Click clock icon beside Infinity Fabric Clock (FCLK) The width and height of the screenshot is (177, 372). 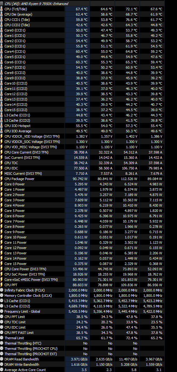pos(2,290)
